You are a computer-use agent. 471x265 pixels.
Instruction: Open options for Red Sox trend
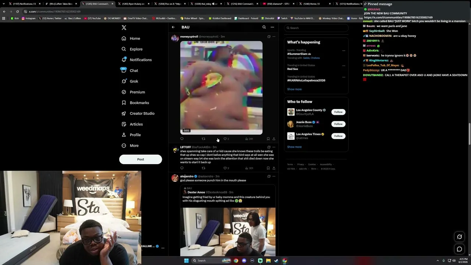(x=344, y=66)
